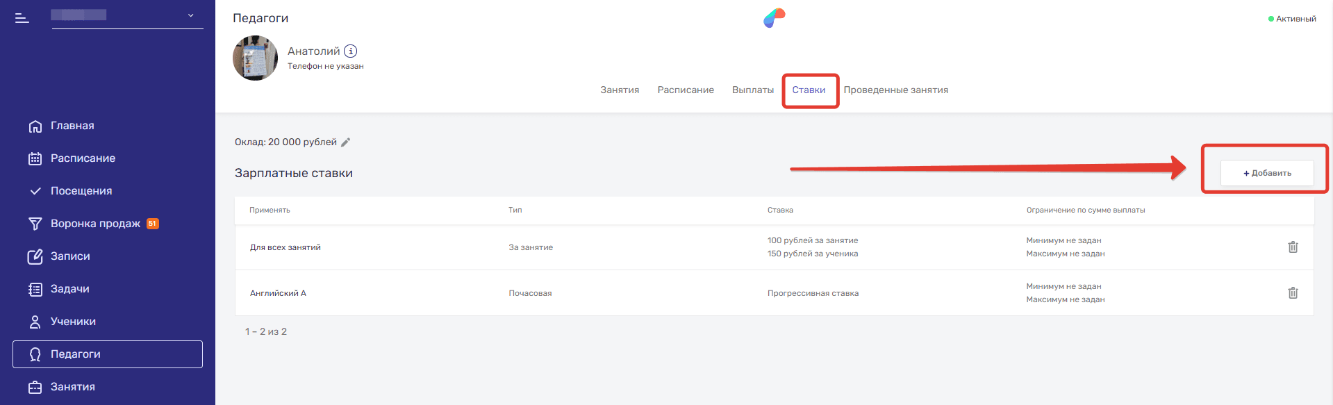This screenshot has height=405, width=1333.
Task: Select the Ставки tab
Action: 809,90
